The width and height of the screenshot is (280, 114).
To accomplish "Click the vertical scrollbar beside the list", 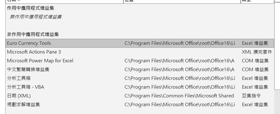I will point(277,44).
